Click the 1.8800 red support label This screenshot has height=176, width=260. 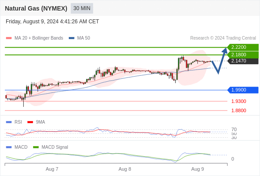pyautogui.click(x=238, y=110)
